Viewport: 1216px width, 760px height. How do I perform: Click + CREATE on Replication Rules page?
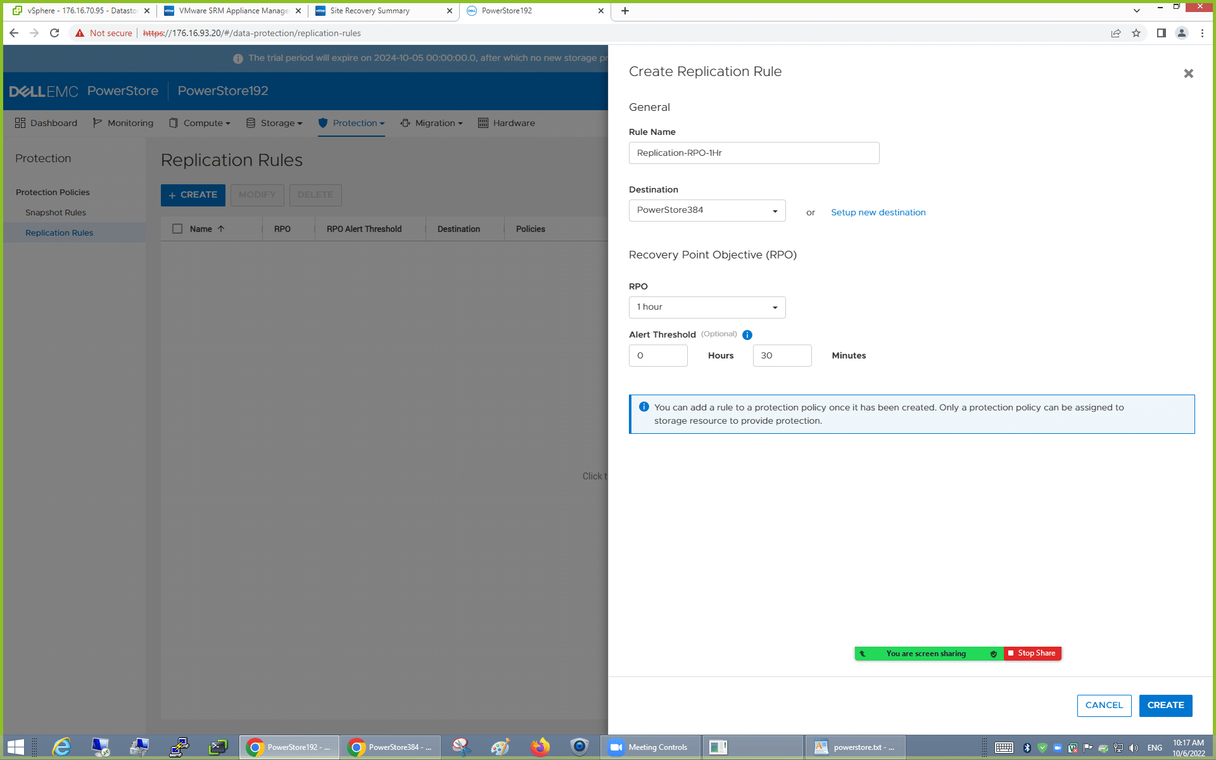(193, 195)
